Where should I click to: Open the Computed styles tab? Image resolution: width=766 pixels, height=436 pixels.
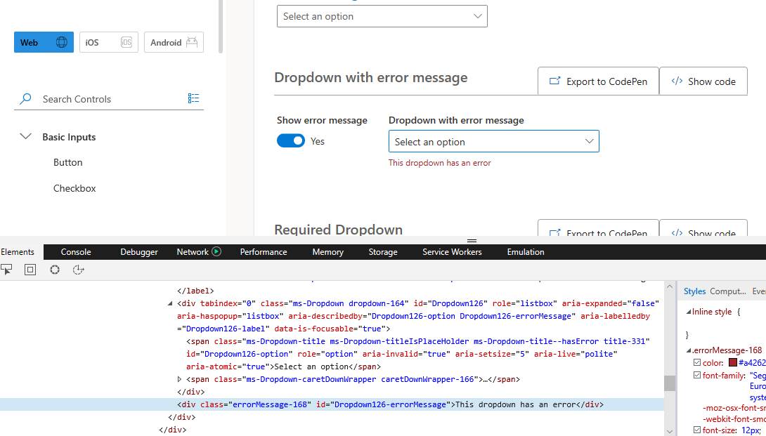727,291
